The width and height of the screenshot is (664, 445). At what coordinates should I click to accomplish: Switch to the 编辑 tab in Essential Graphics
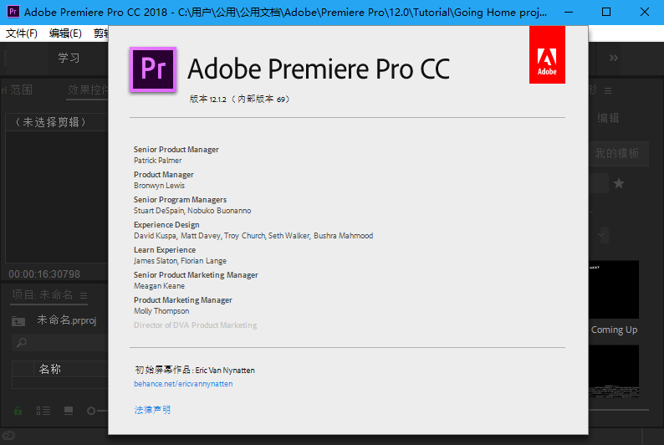coord(608,118)
